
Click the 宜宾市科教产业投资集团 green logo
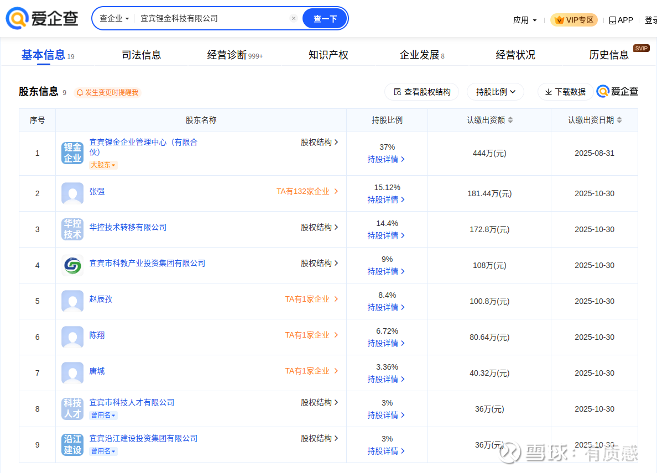(x=72, y=265)
